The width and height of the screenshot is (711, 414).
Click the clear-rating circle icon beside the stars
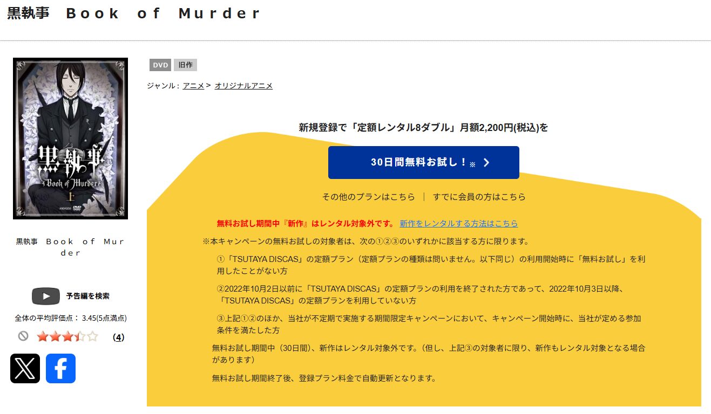(x=23, y=336)
